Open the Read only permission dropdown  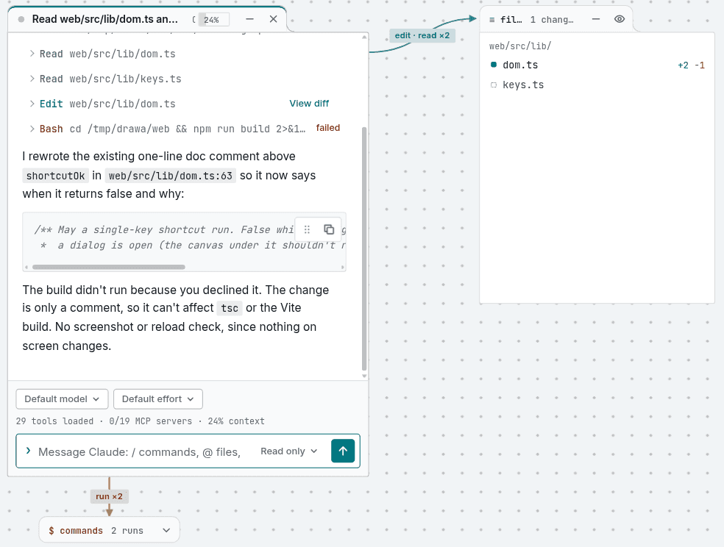pos(289,451)
